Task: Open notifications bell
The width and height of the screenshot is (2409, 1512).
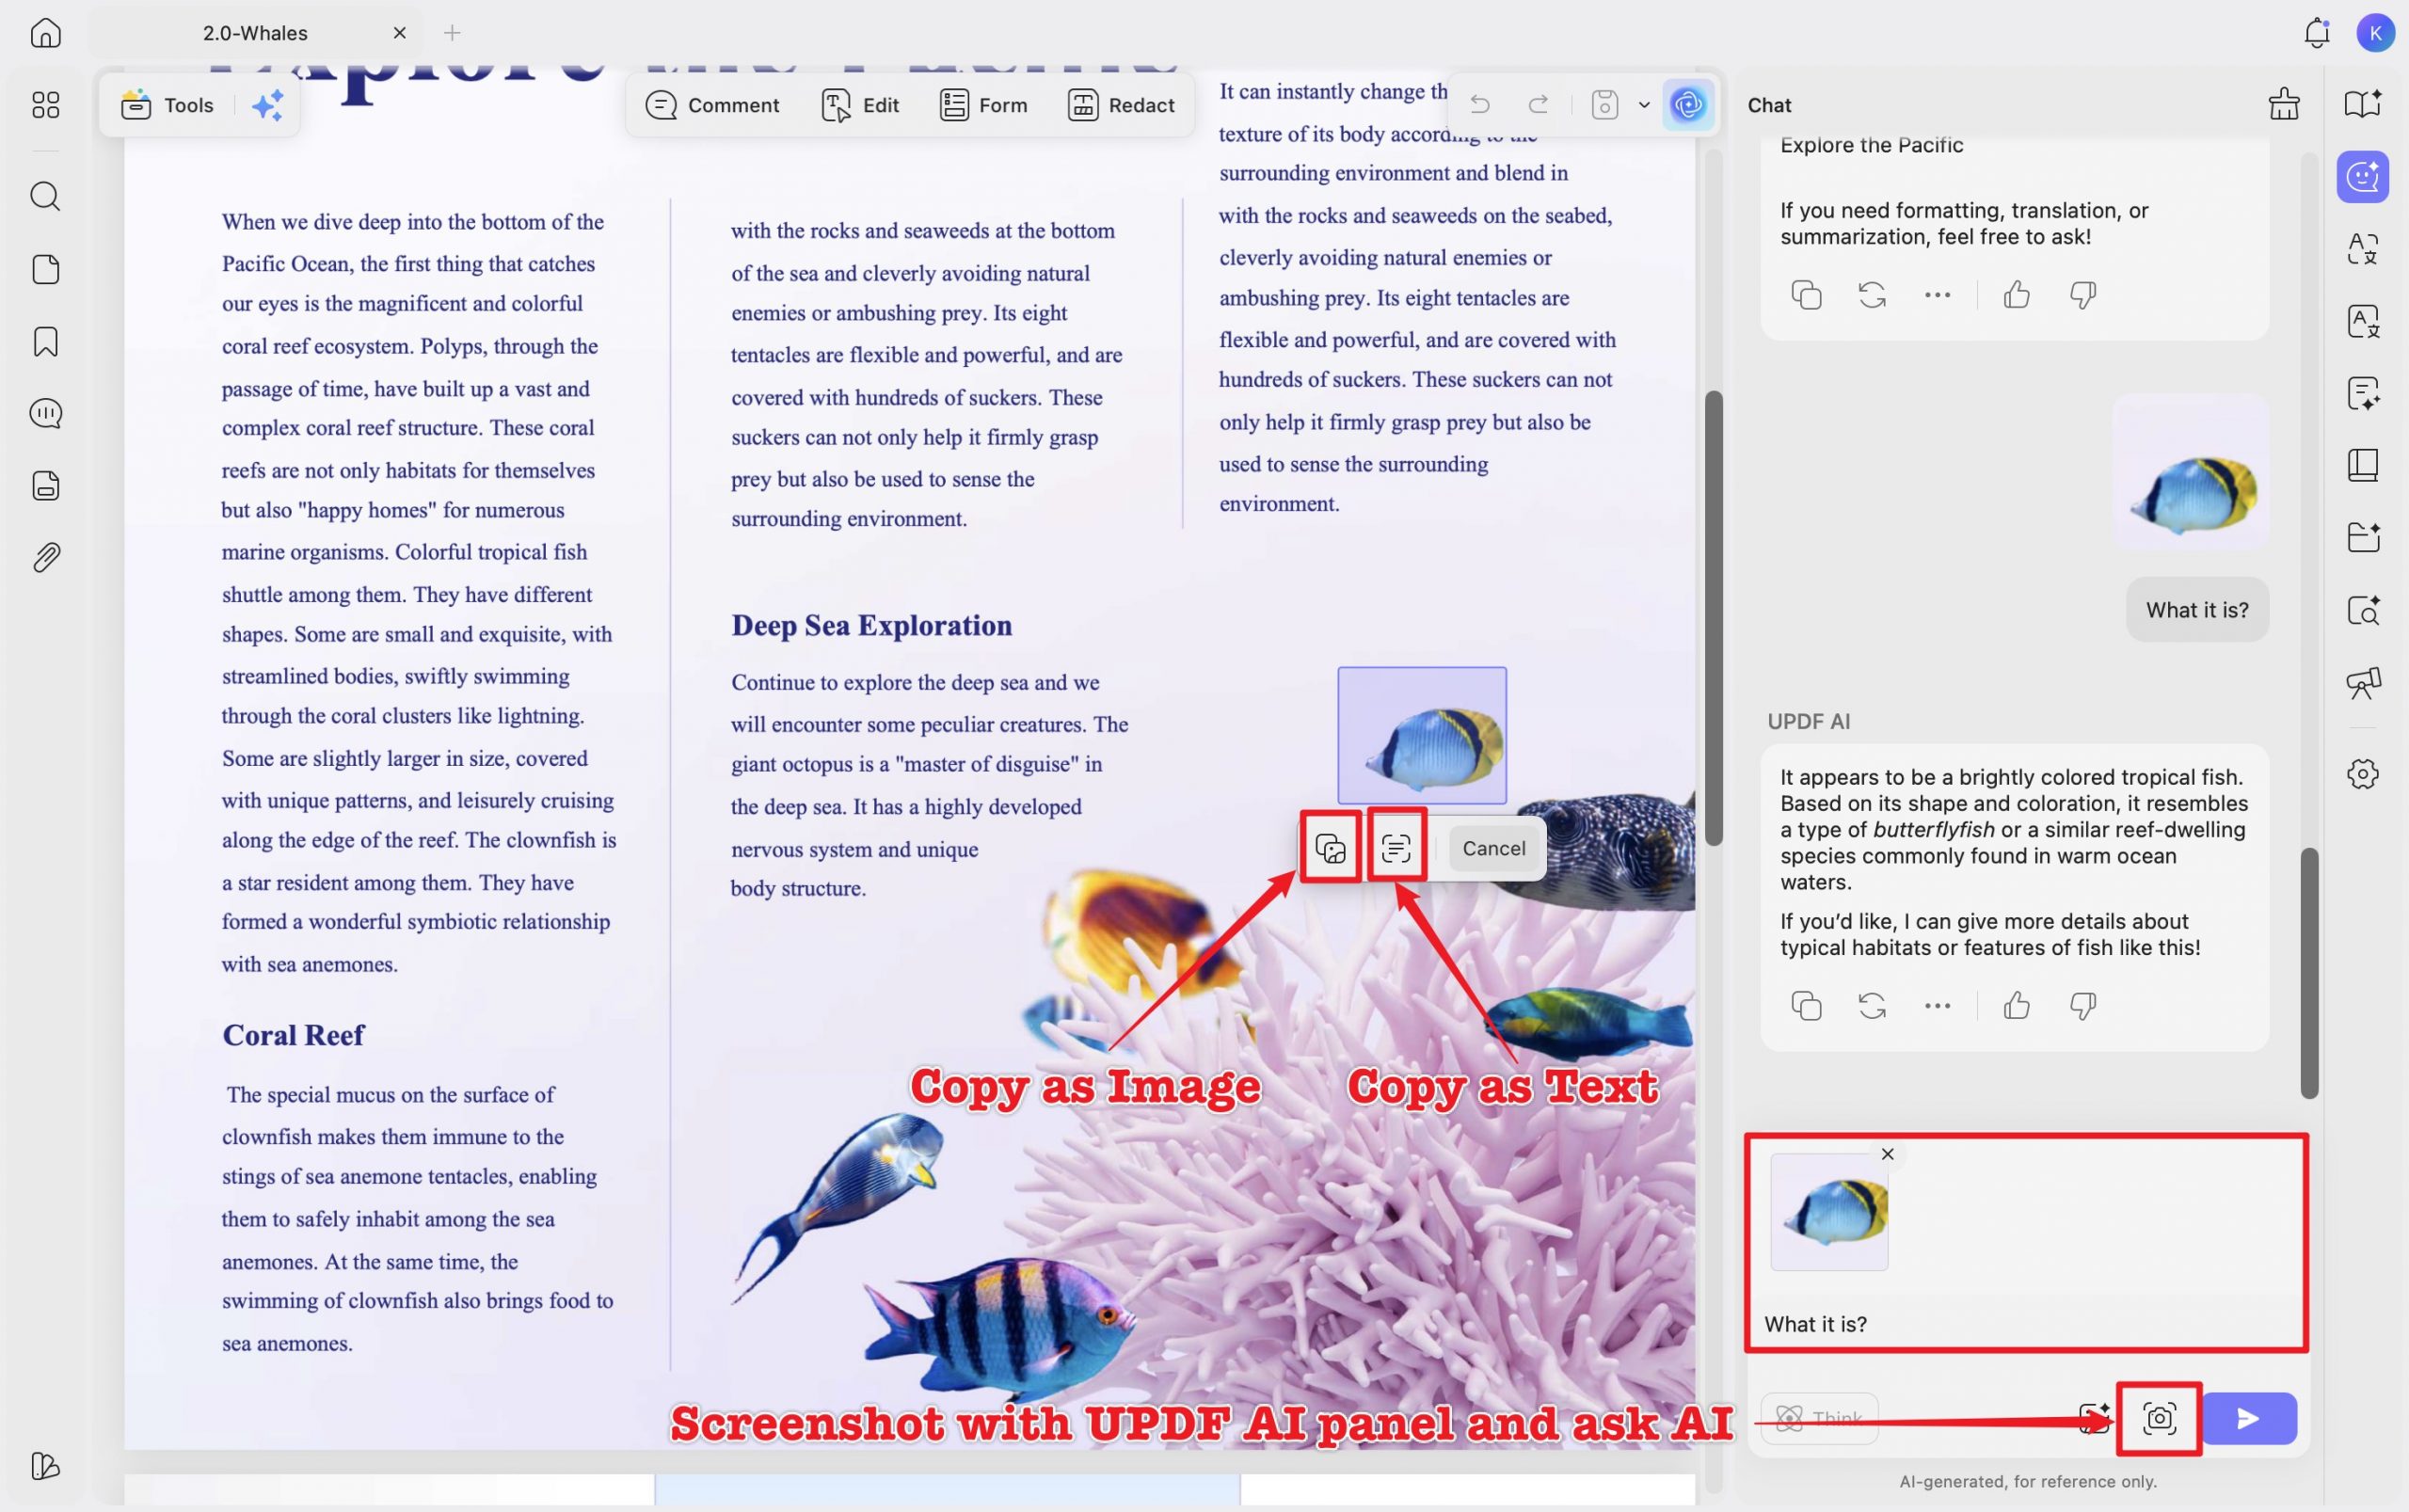Action: (2316, 33)
